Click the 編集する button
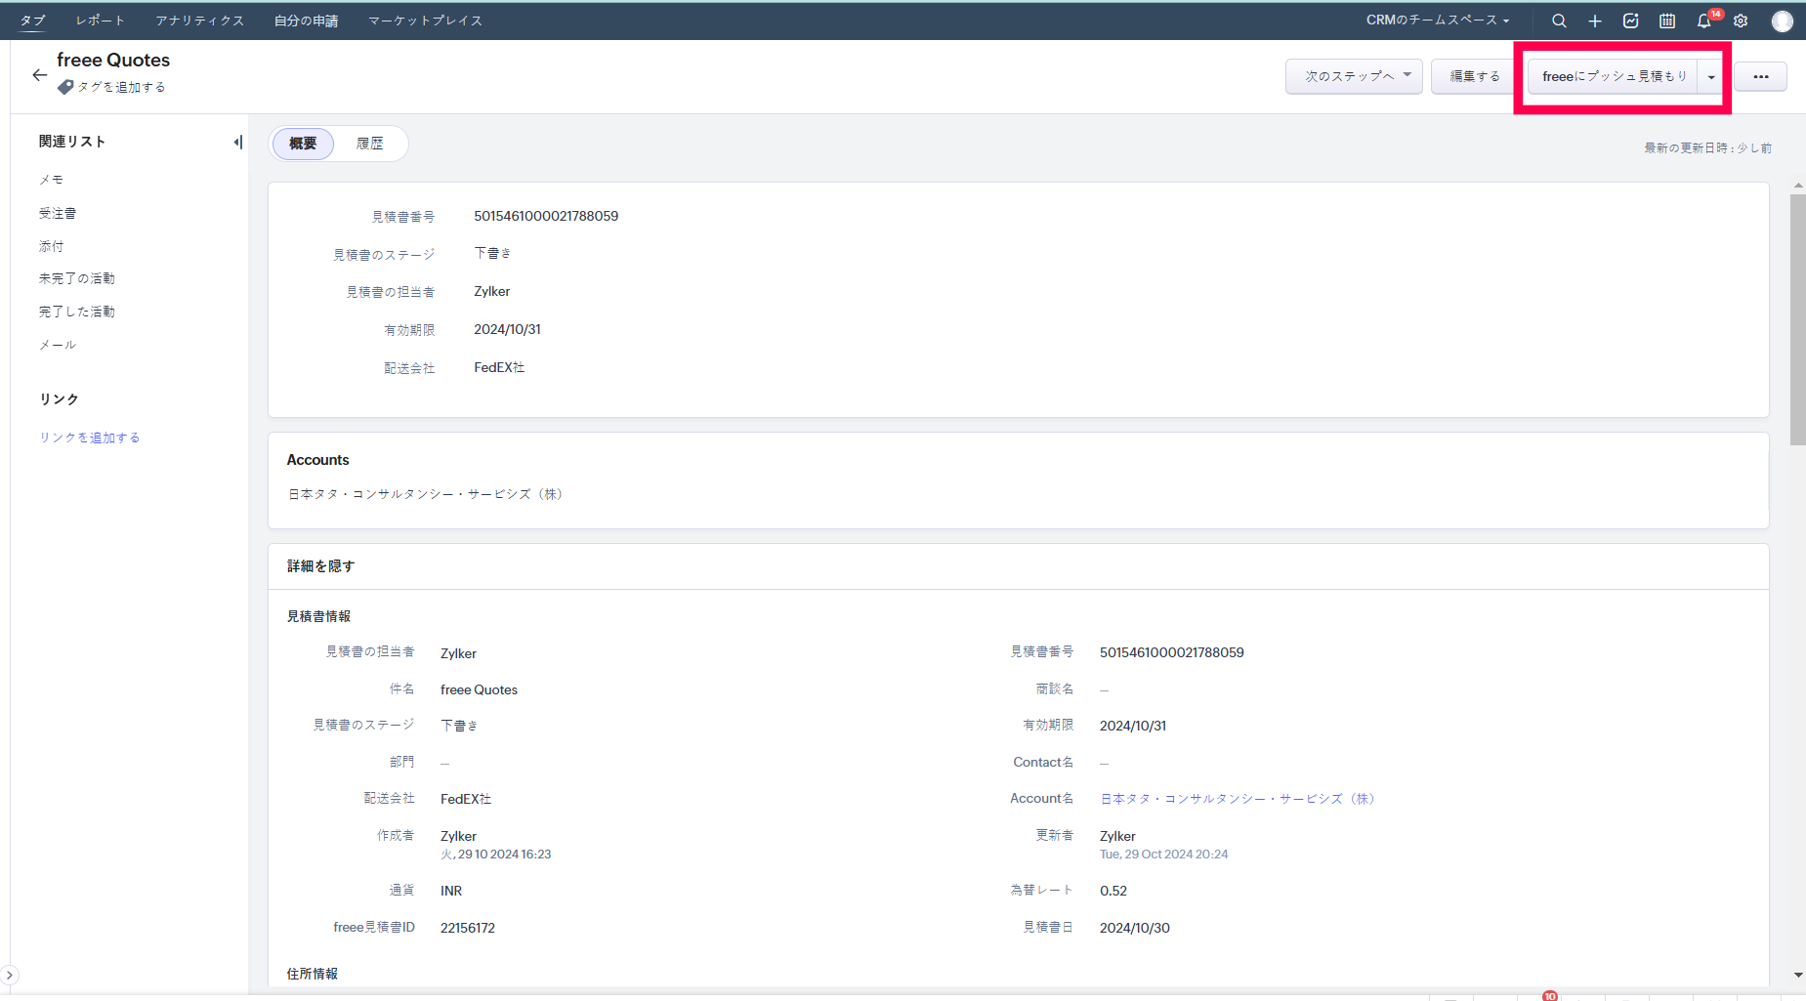Viewport: 1806px width, 1001px height. [1474, 76]
